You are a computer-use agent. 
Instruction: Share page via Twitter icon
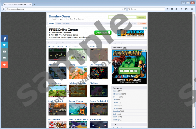[4, 45]
